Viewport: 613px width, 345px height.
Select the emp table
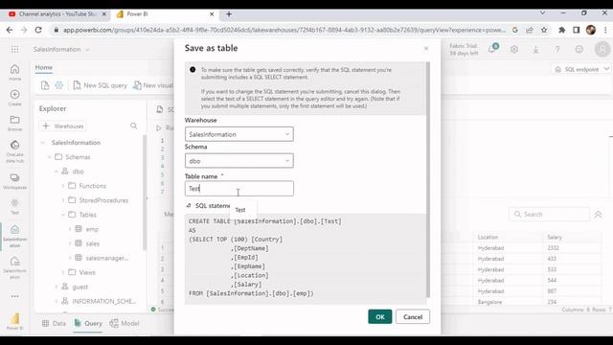(x=92, y=229)
